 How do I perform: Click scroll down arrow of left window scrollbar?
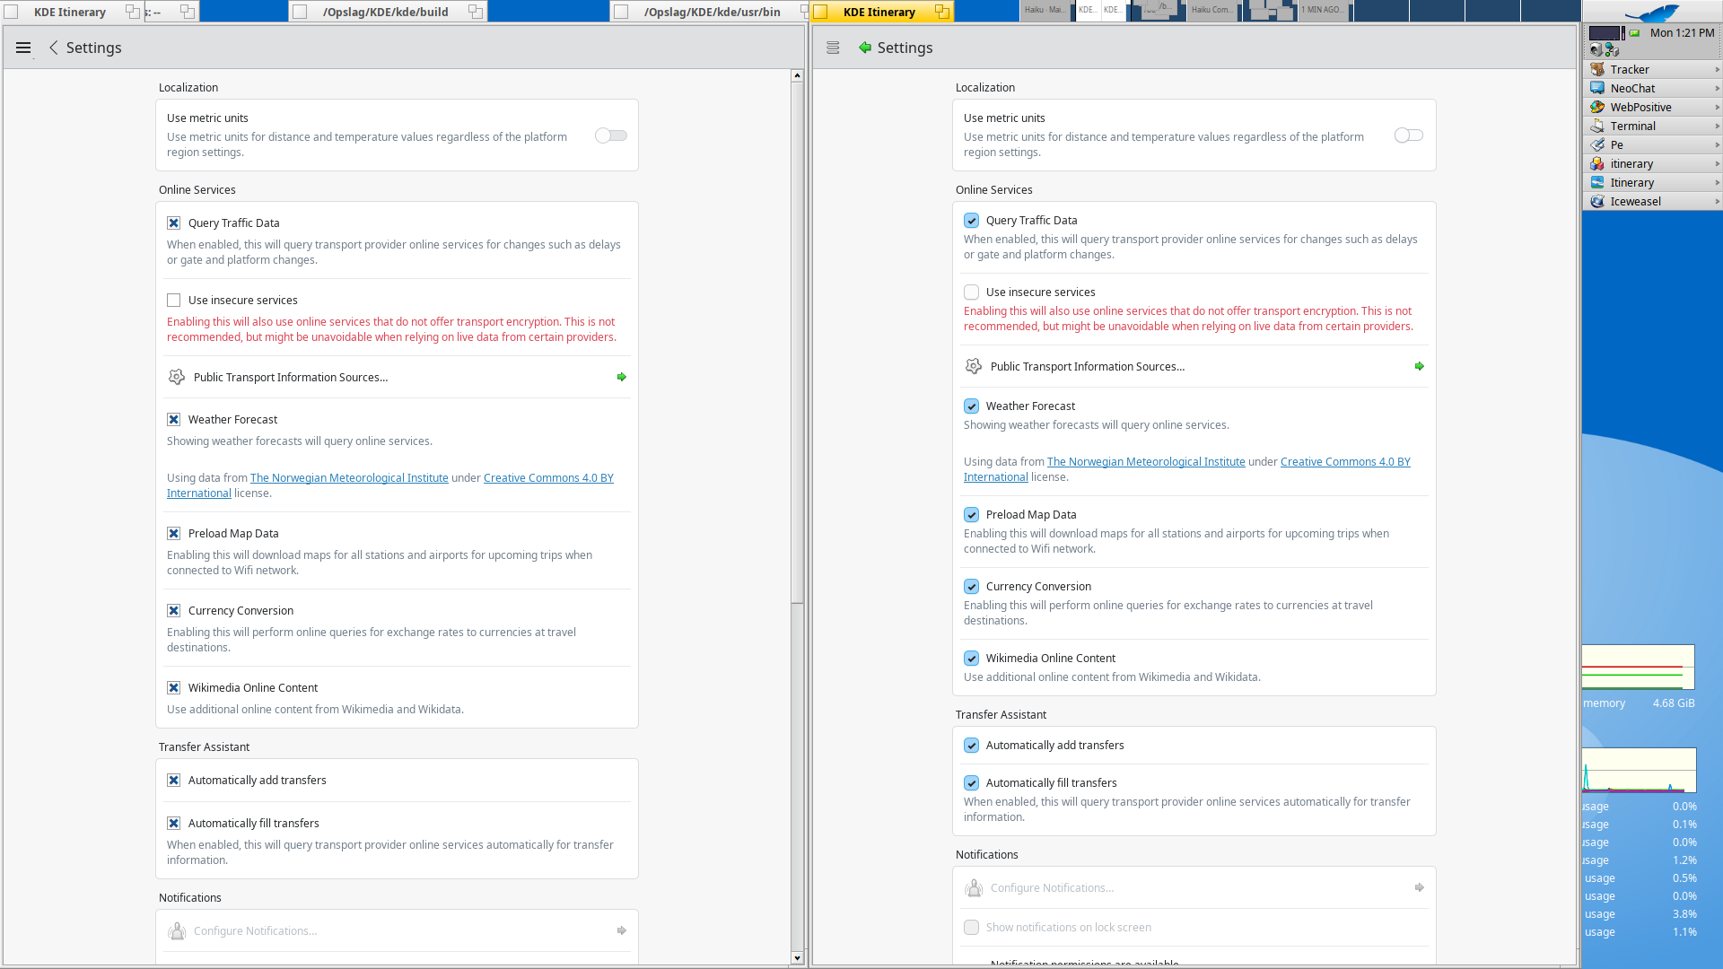[797, 958]
